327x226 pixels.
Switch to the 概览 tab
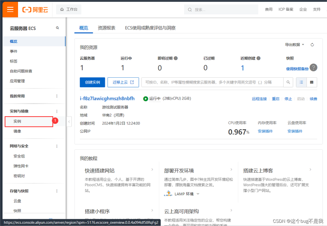(84, 28)
